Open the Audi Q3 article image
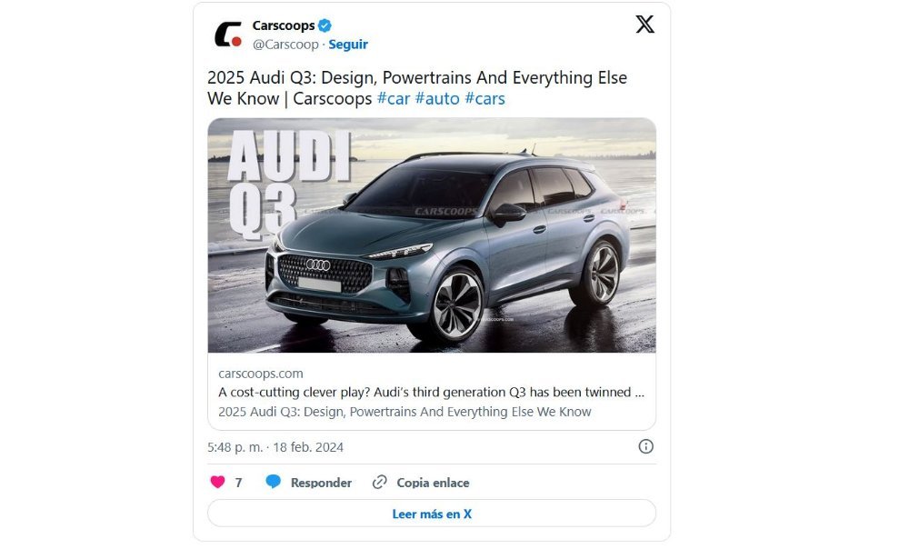The image size is (909, 549). pyautogui.click(x=432, y=235)
